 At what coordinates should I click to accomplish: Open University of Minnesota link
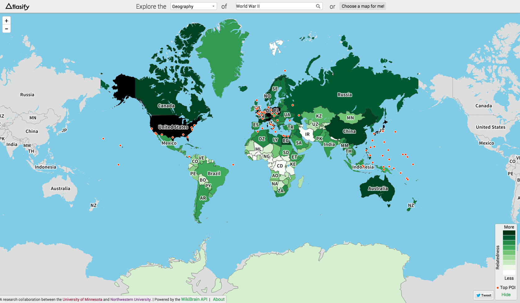(x=82, y=300)
